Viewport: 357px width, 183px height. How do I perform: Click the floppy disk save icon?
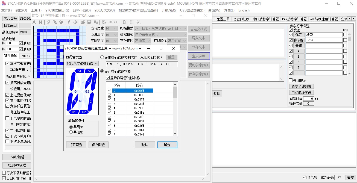pyautogui.click(x=89, y=22)
